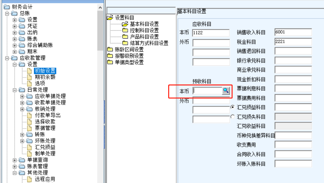Collapse the 应收款管理 tree node
The image size is (324, 183).
coord(7,58)
